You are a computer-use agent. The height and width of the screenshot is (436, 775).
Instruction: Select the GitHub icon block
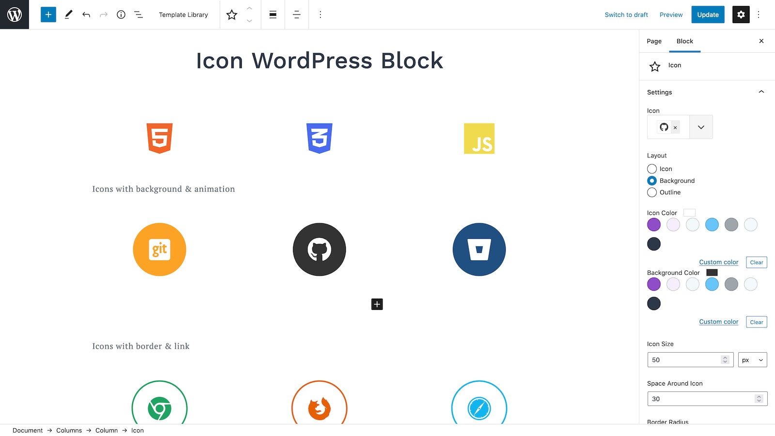(x=319, y=249)
